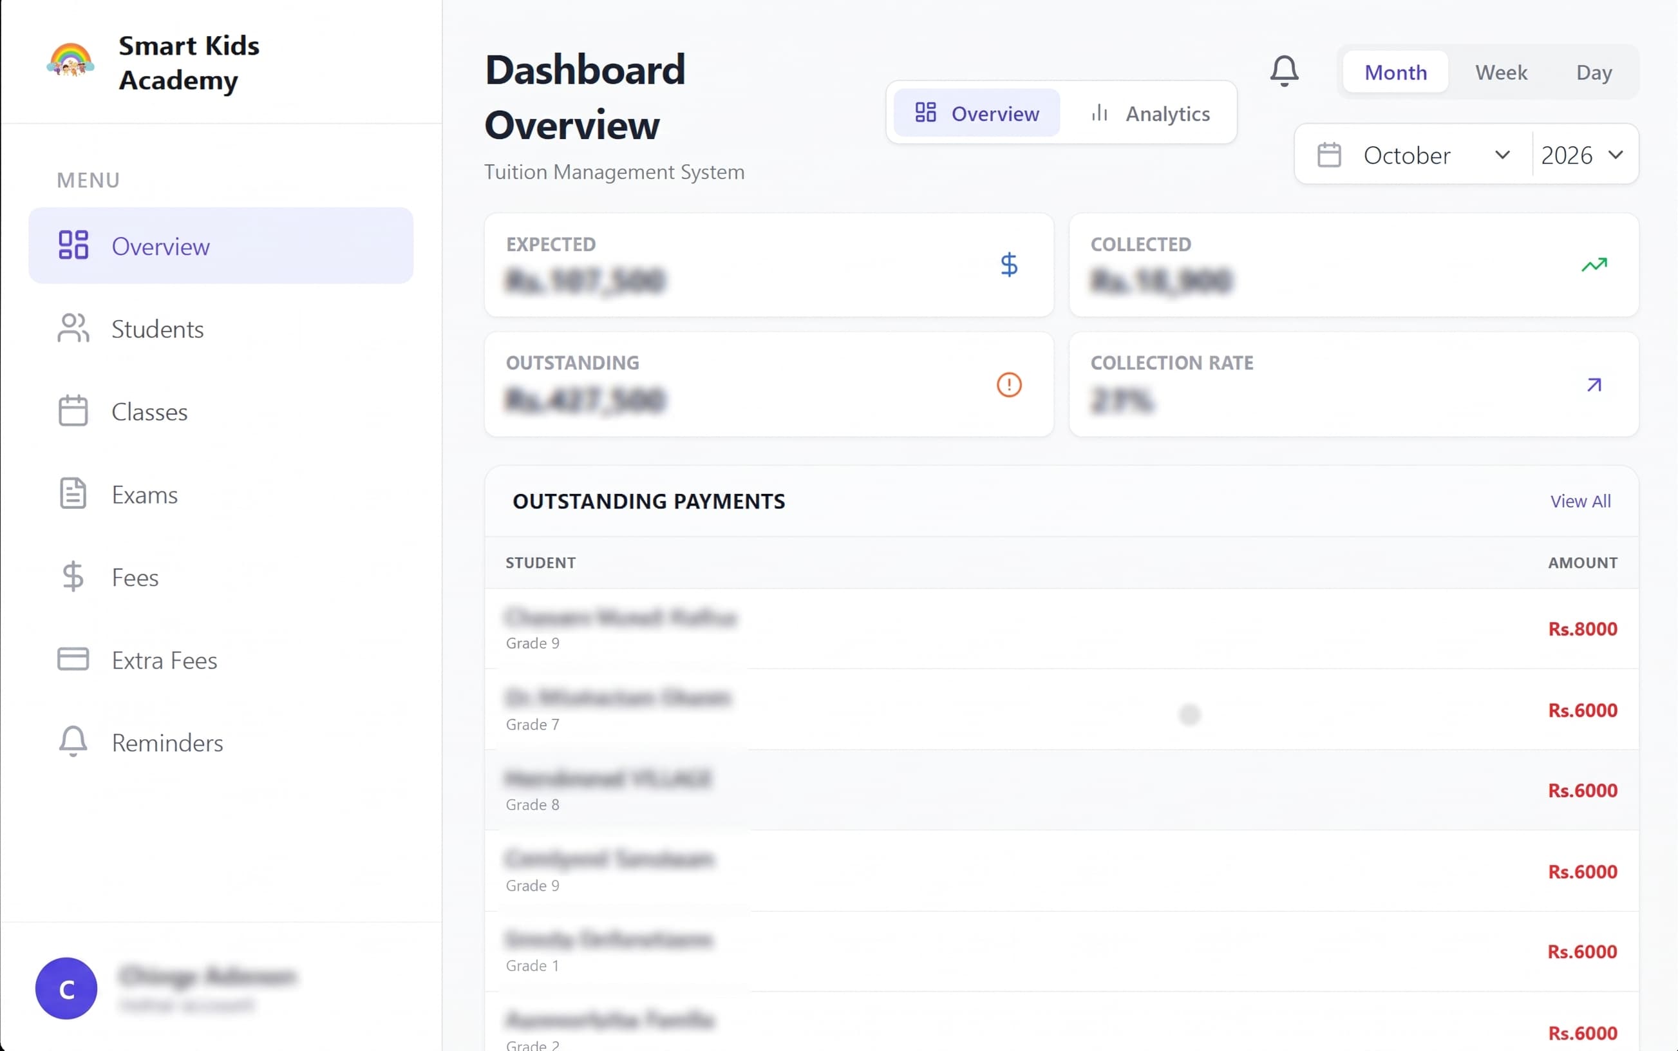Click the bar chart icon on Analytics tab
The width and height of the screenshot is (1678, 1051).
coord(1099,113)
